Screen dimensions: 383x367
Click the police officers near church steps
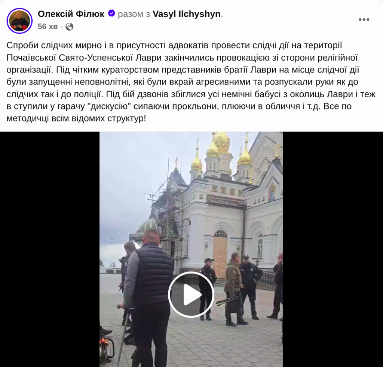(230, 288)
